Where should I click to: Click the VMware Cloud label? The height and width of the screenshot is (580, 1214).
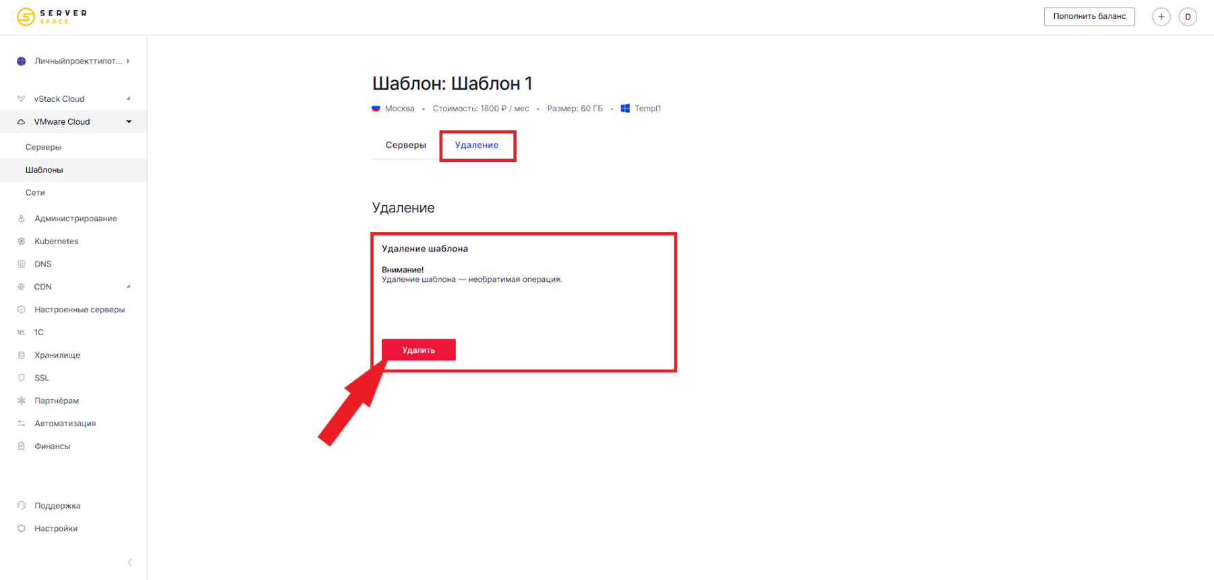62,122
